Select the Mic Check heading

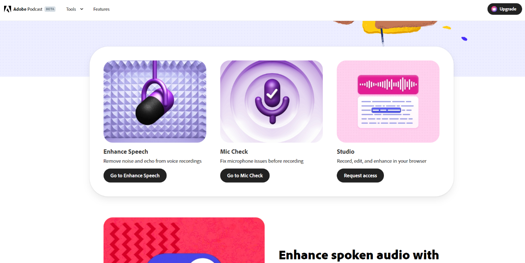(x=234, y=152)
